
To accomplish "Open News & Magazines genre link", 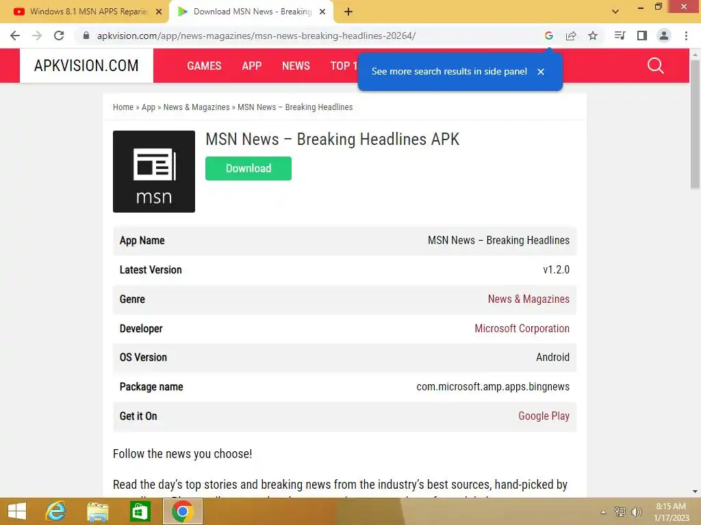I will (x=528, y=299).
